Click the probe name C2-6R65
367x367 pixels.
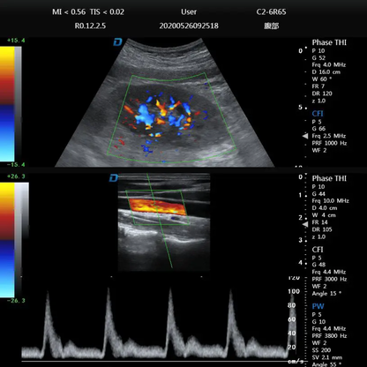[x=271, y=12]
